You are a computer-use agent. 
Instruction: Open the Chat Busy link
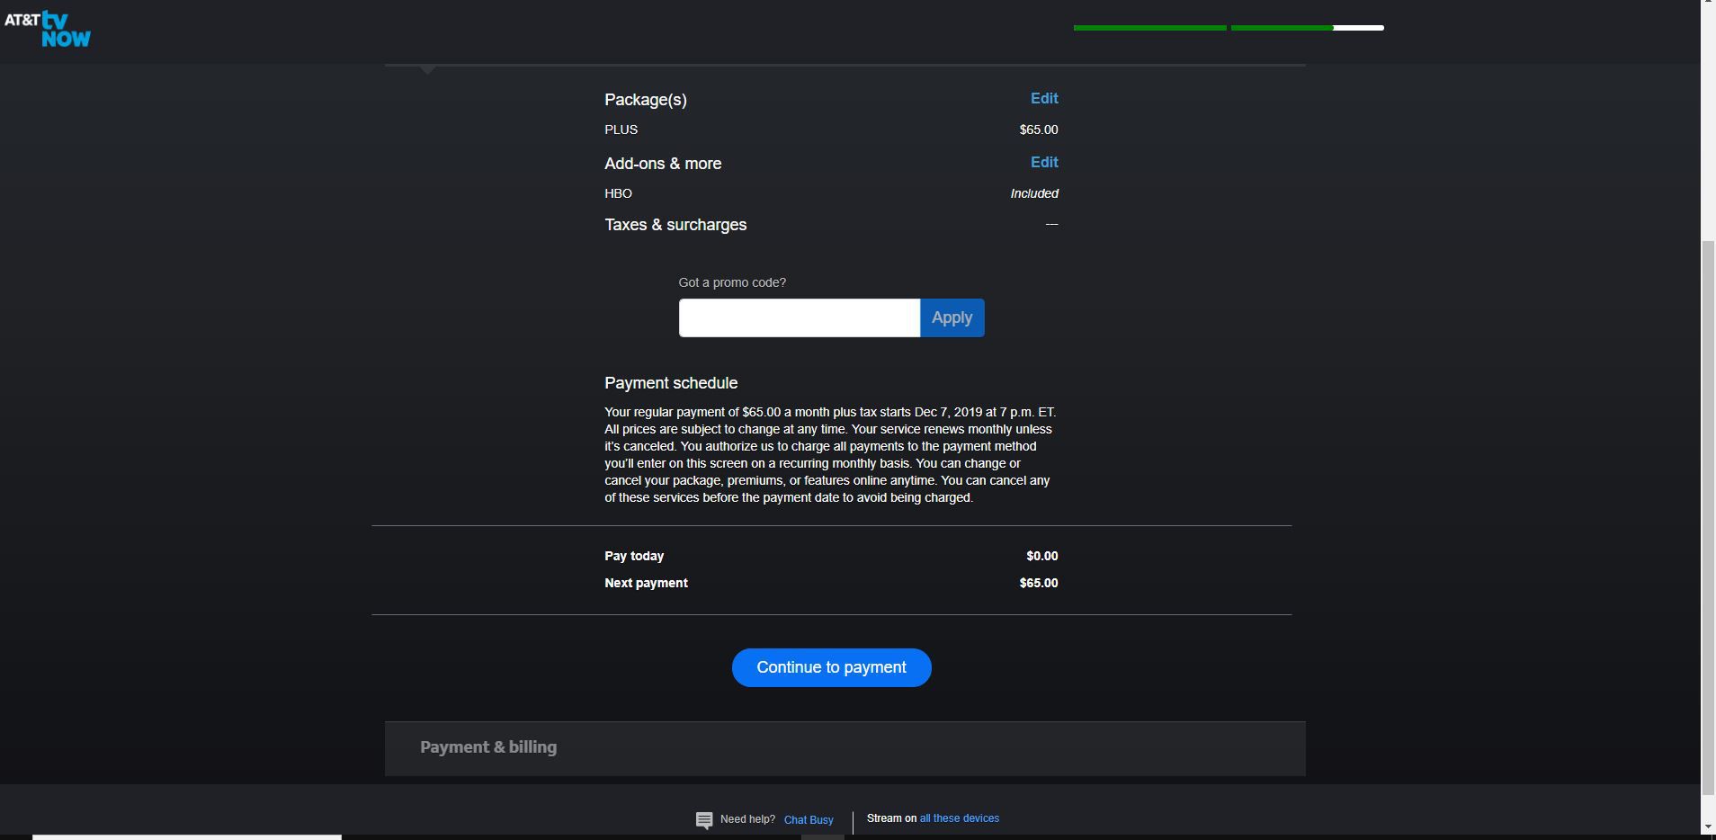point(809,820)
